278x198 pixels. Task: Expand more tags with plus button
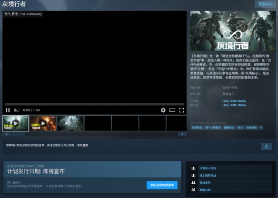(x=261, y=128)
